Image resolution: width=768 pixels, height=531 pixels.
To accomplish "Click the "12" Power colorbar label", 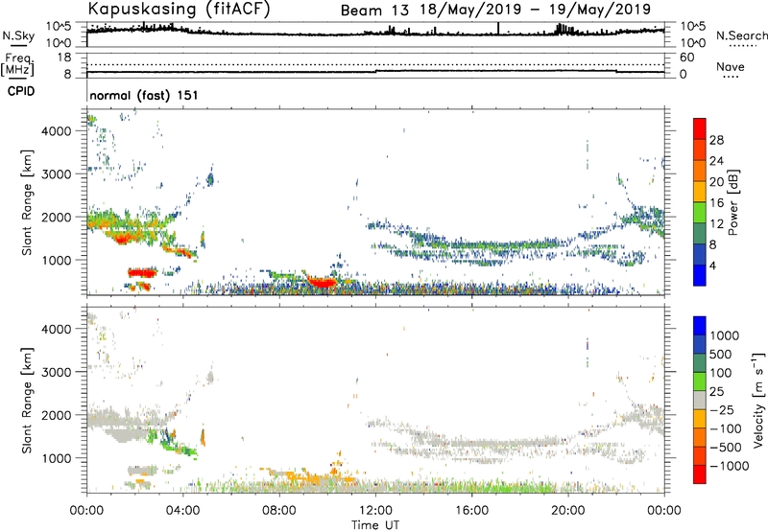I will (x=716, y=224).
